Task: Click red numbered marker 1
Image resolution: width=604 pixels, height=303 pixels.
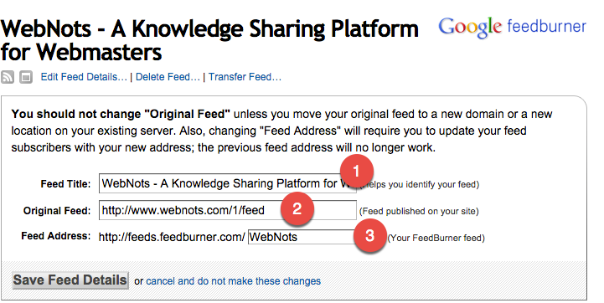Action: click(356, 171)
